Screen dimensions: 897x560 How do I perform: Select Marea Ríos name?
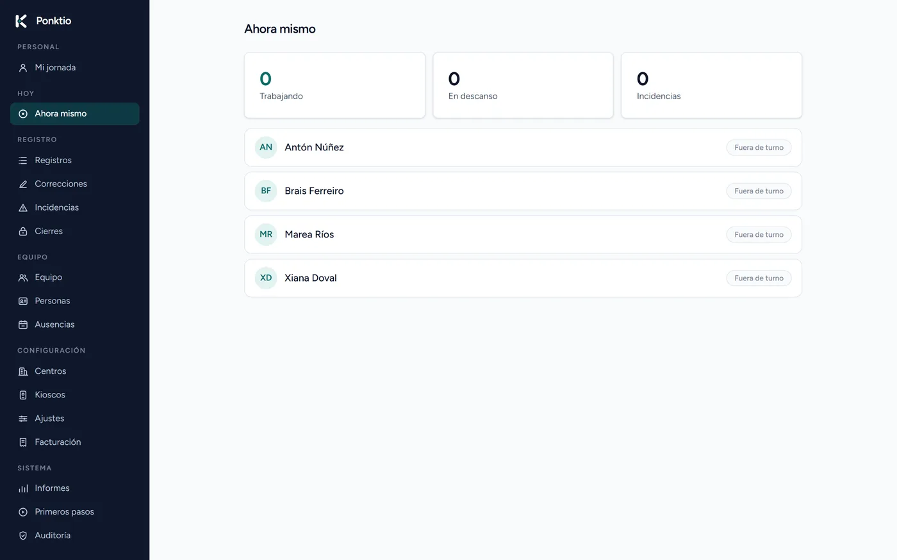[x=309, y=235]
